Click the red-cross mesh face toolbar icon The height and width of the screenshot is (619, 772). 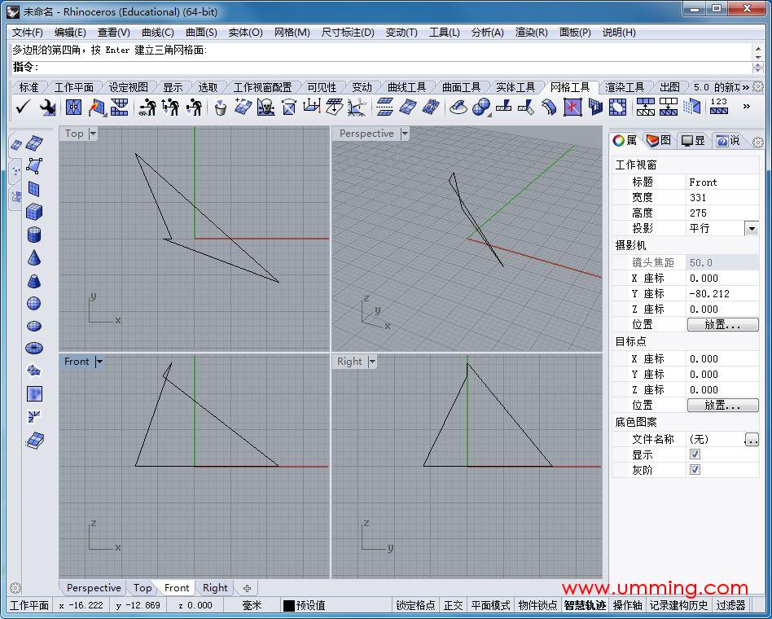[x=572, y=107]
